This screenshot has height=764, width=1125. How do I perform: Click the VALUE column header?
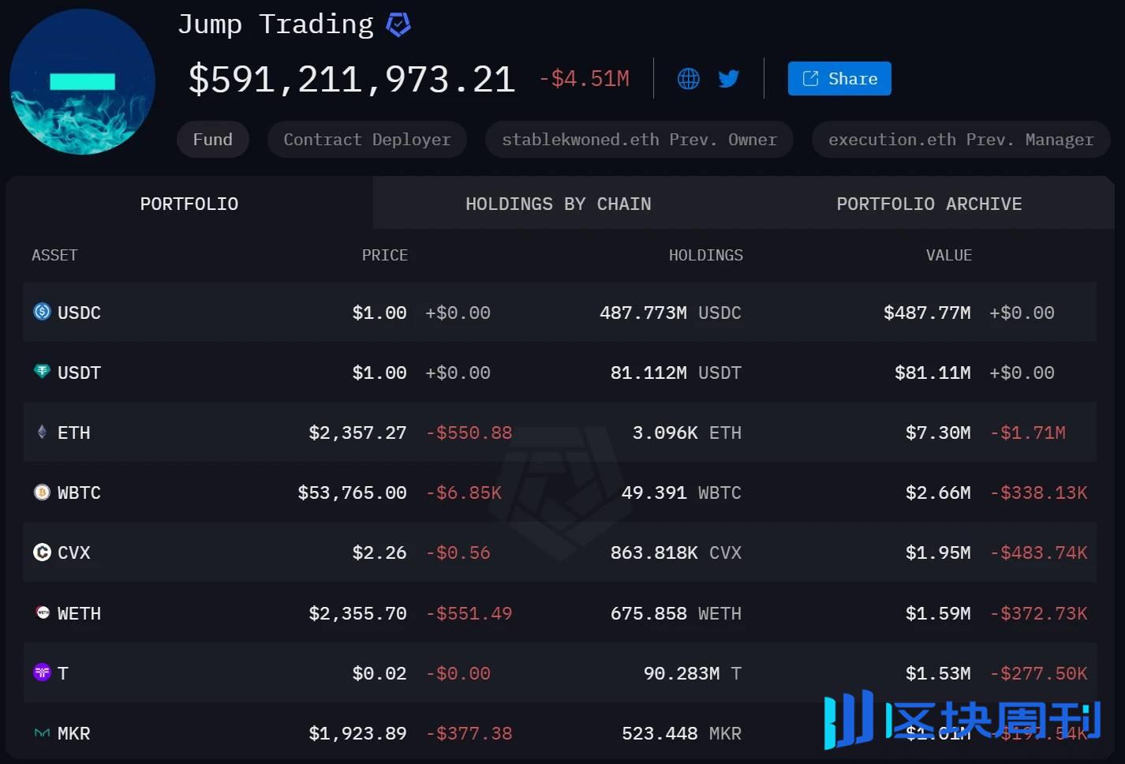(x=949, y=255)
